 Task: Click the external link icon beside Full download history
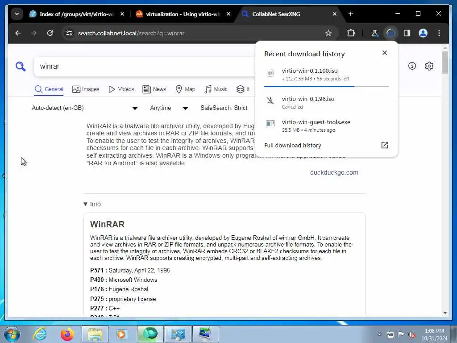click(384, 145)
